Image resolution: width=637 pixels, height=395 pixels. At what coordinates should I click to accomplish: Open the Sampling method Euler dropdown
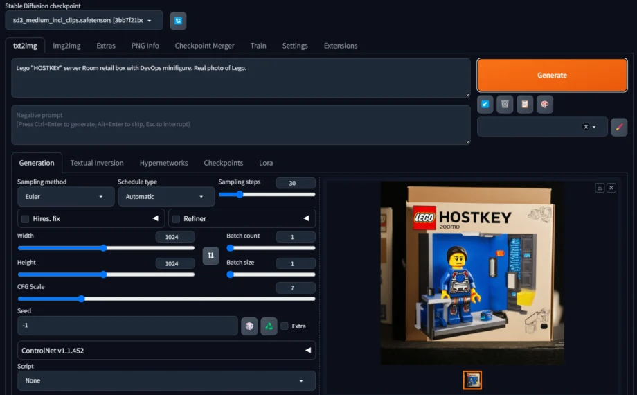(x=66, y=197)
